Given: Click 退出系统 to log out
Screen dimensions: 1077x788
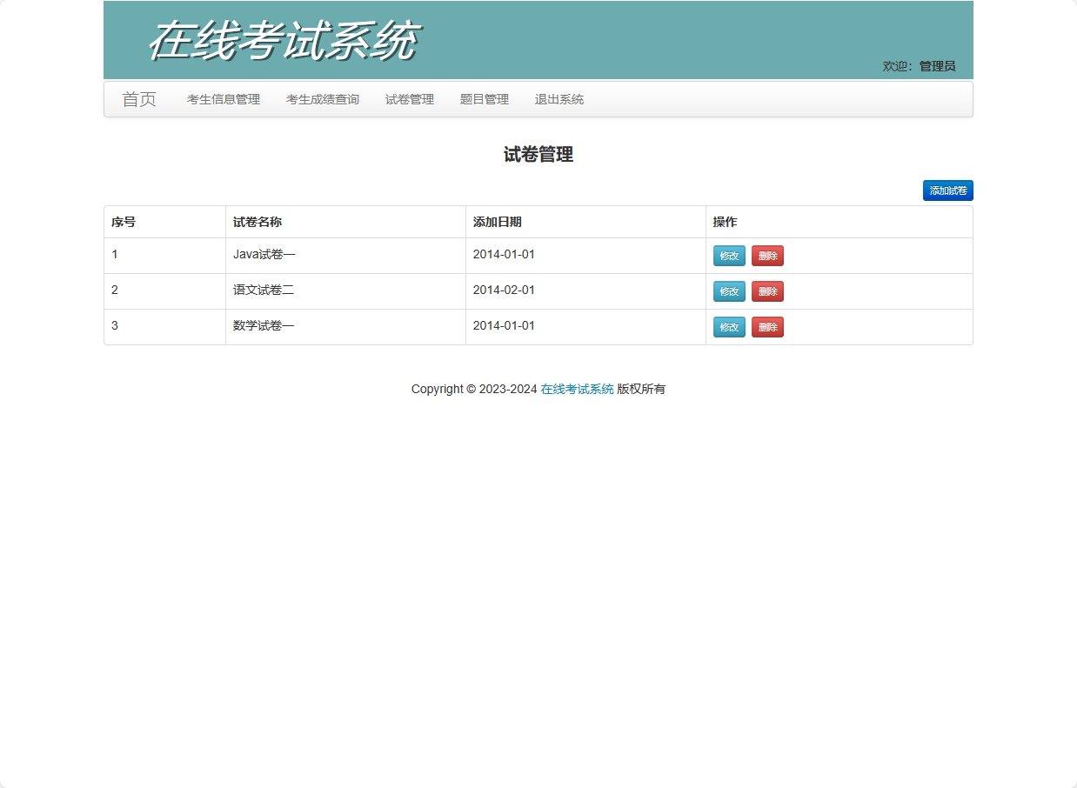Looking at the screenshot, I should (x=559, y=99).
